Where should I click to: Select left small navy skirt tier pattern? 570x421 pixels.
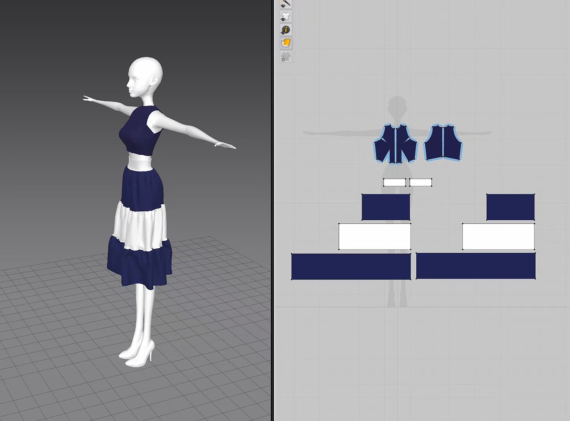click(386, 207)
